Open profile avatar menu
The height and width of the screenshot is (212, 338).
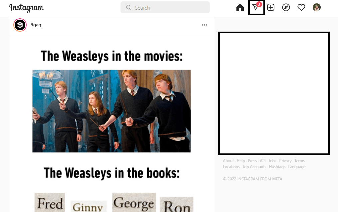point(317,7)
